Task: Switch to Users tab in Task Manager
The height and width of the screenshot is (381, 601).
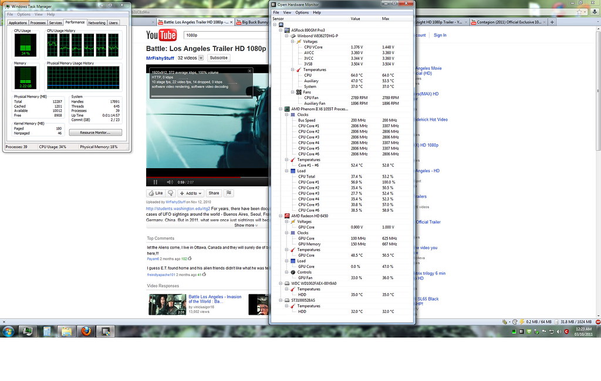Action: (113, 23)
